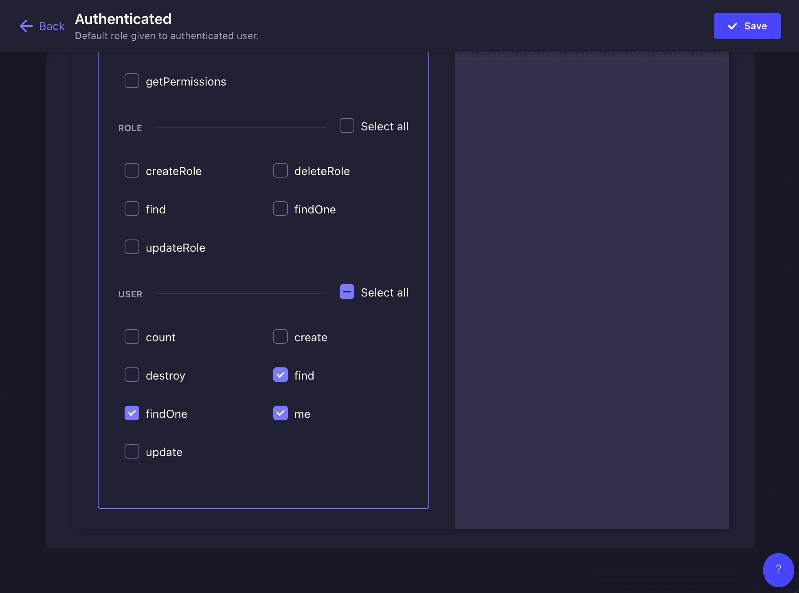Click the deleteRole label text
This screenshot has width=799, height=593.
(322, 171)
